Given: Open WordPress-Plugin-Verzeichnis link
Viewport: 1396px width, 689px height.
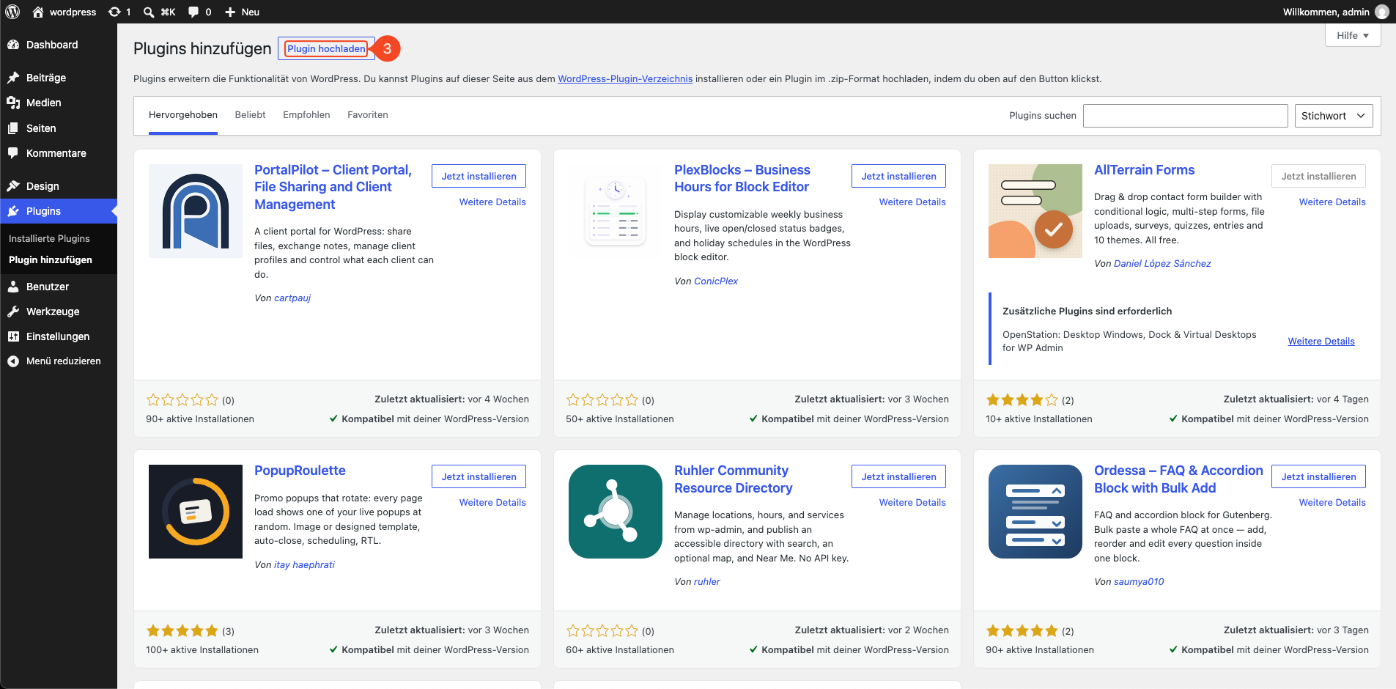Looking at the screenshot, I should pyautogui.click(x=625, y=79).
